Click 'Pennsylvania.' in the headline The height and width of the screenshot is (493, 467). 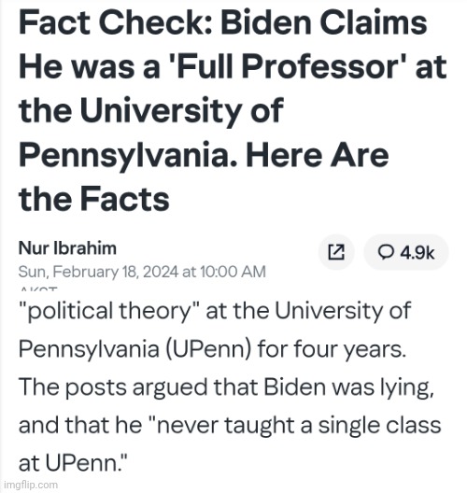[x=128, y=155]
